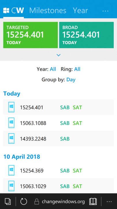Open the browser tabs overview icon

8,201
